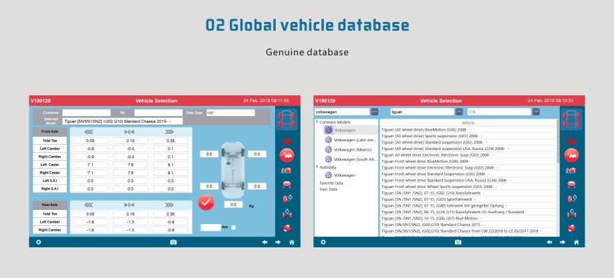Select Volkswagen under Autodata
614x278 pixels.
(x=343, y=175)
